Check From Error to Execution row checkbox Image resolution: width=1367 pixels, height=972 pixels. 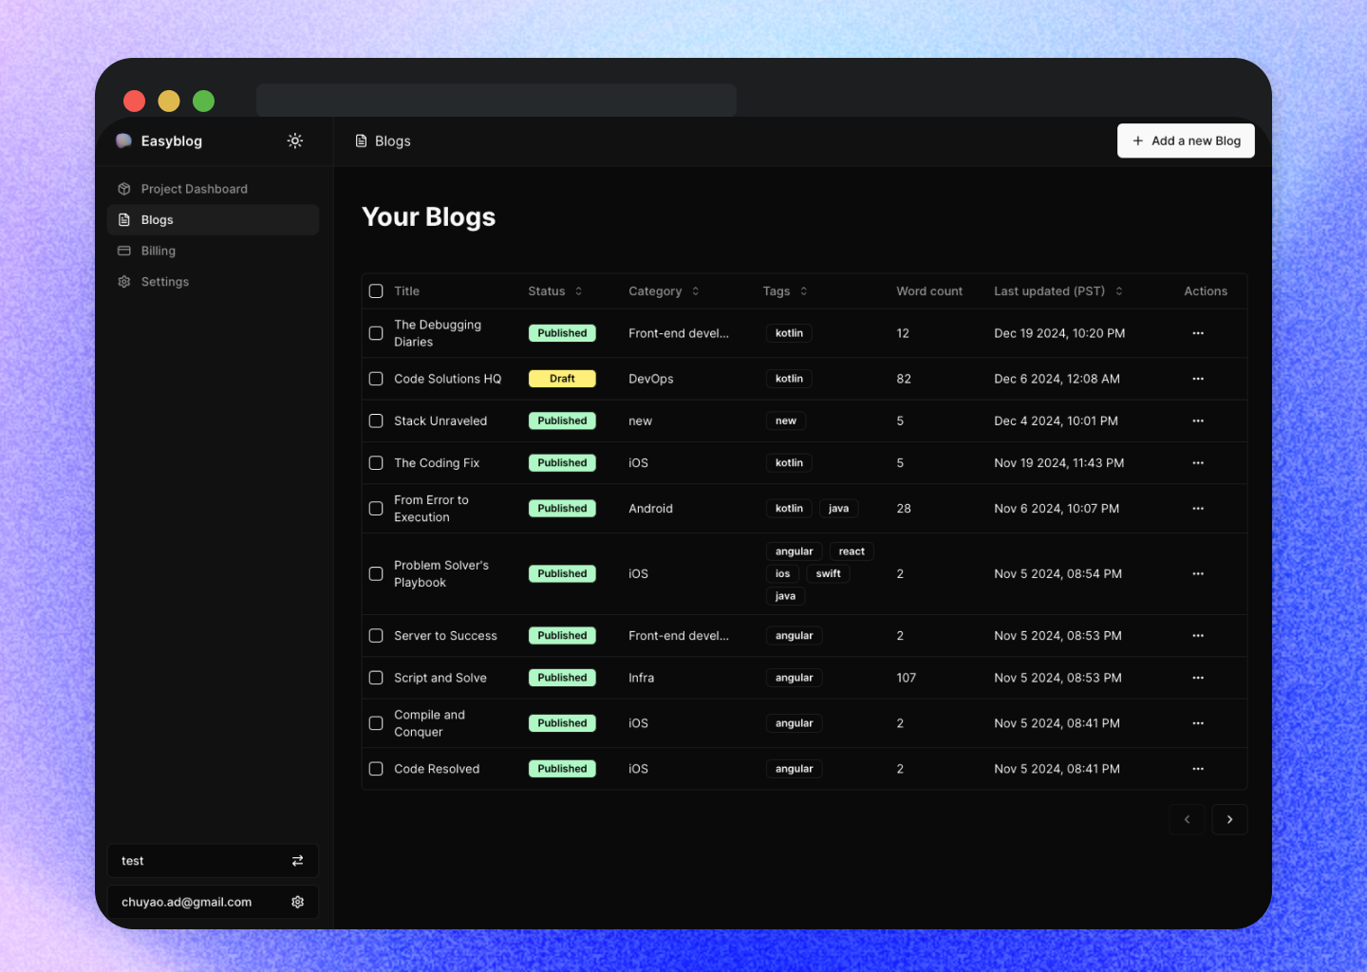click(376, 509)
